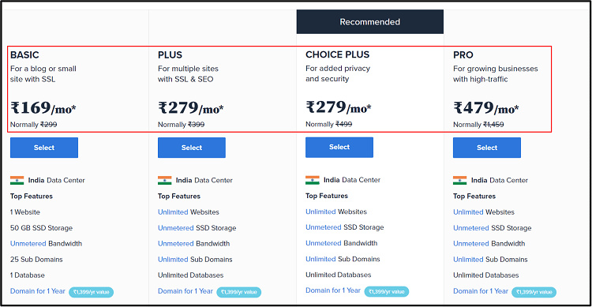Viewport: 592px width, 307px height.
Task: Select the PRO hosting plan
Action: click(487, 148)
